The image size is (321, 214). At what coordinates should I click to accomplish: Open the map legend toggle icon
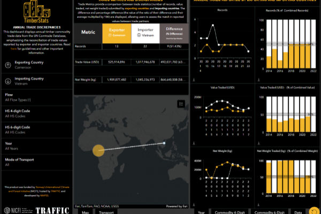[181, 104]
